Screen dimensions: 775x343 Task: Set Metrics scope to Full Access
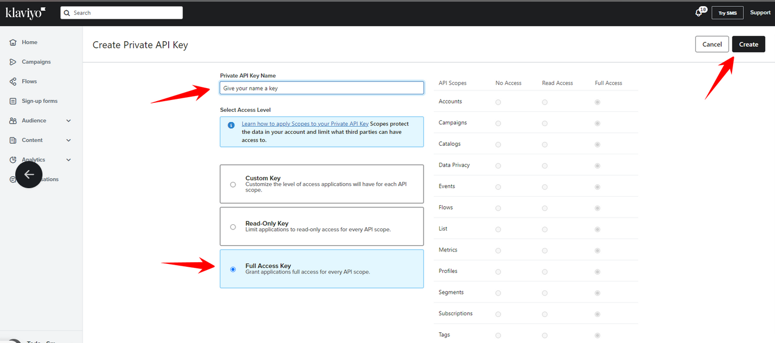(x=598, y=250)
